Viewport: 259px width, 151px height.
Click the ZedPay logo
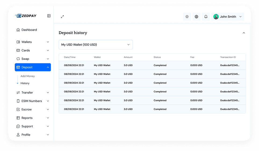pyautogui.click(x=26, y=16)
